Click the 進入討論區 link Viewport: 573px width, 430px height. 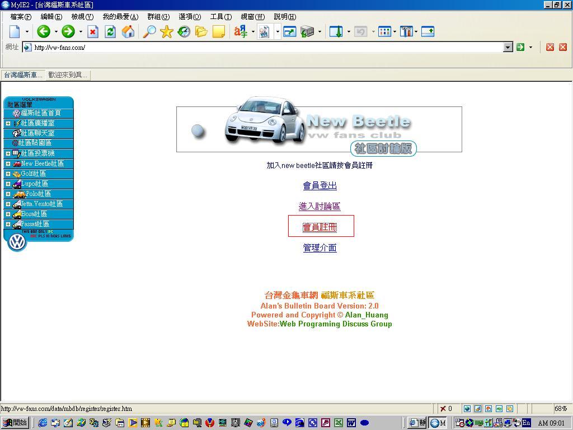(x=320, y=206)
